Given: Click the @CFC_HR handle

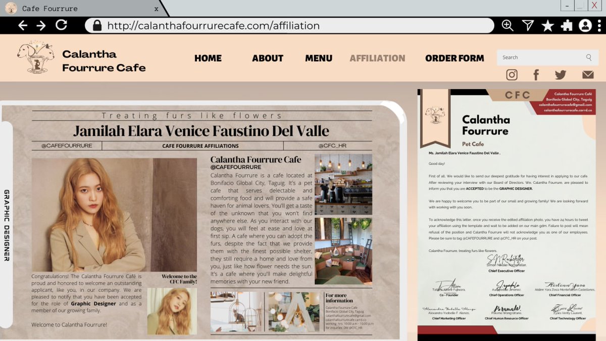Looking at the screenshot, I should click(x=332, y=146).
